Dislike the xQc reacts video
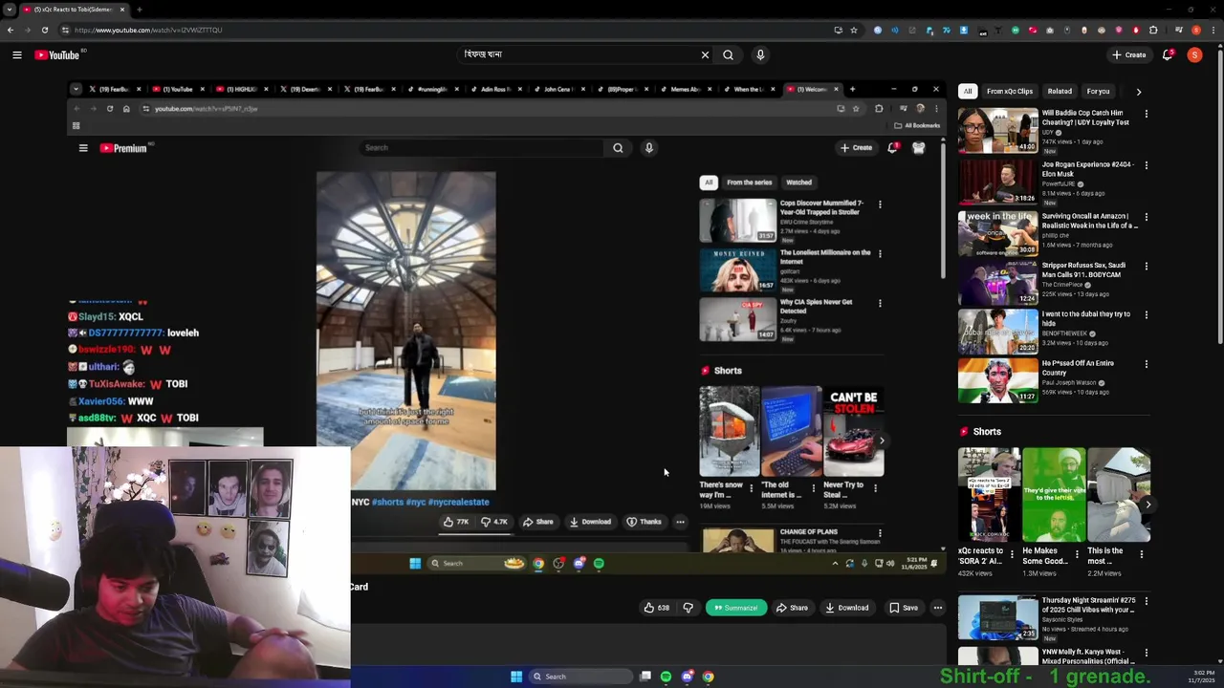1224x688 pixels. tap(688, 608)
